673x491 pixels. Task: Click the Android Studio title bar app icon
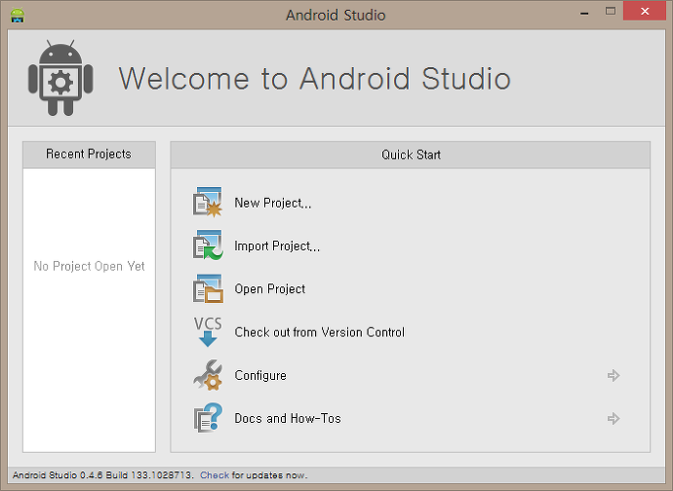click(x=18, y=16)
